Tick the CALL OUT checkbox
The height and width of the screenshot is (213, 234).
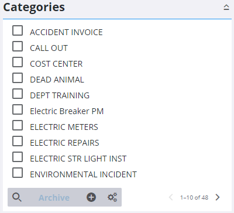pyautogui.click(x=18, y=46)
